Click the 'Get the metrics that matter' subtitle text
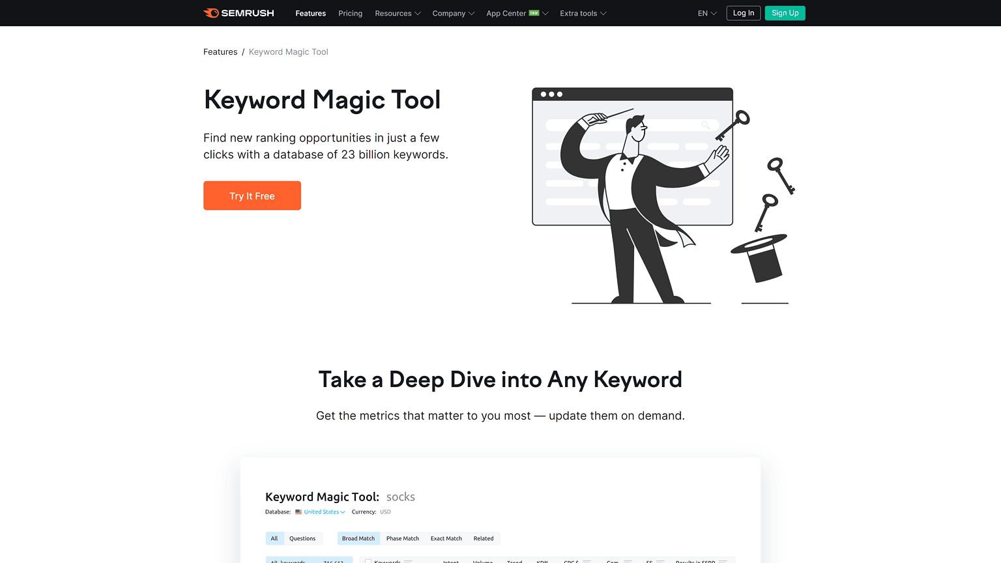Viewport: 1001px width, 563px height. [x=500, y=416]
